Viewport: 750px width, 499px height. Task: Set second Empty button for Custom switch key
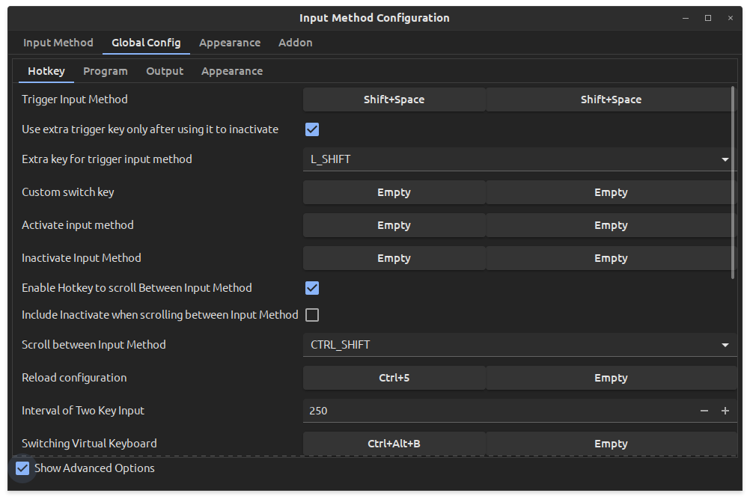[x=611, y=192]
